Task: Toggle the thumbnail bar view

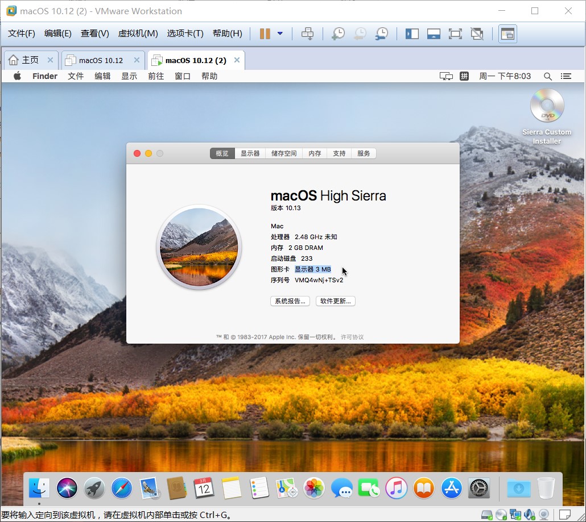Action: coord(434,34)
